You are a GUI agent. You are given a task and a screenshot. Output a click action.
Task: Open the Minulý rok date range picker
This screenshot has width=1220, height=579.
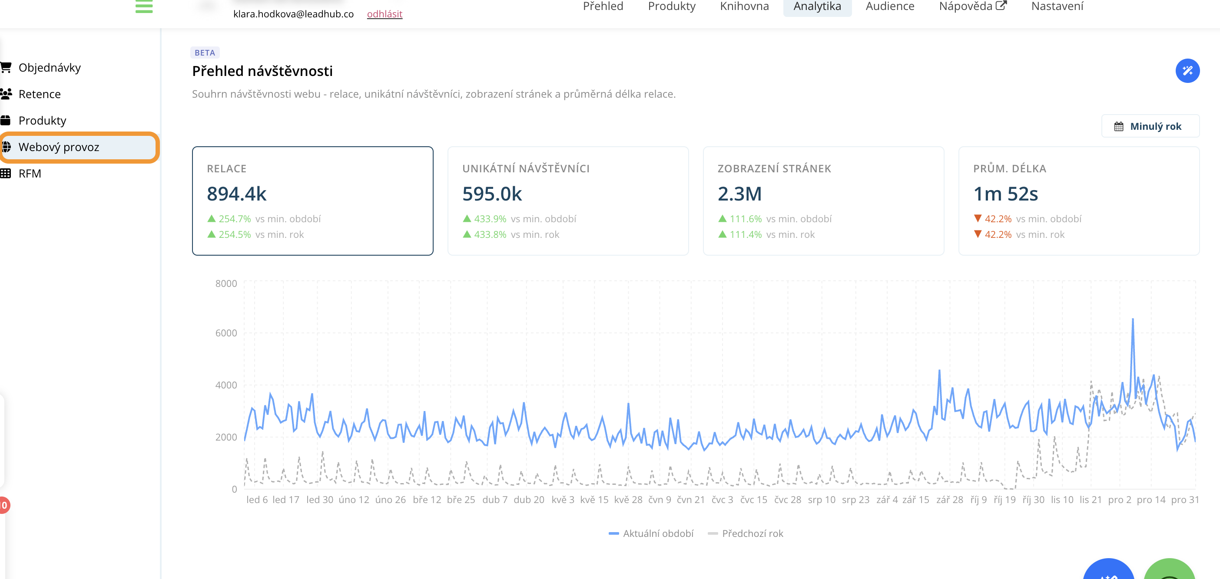1150,126
